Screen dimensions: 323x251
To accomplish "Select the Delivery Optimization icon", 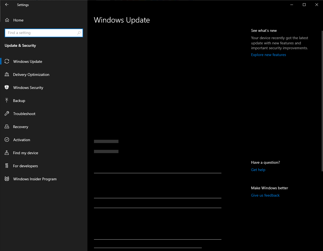I will [7, 74].
